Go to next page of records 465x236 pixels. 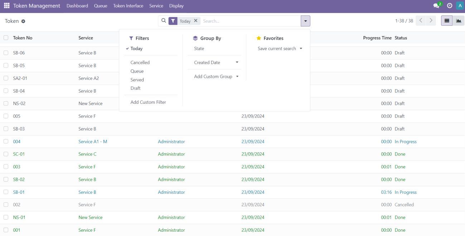[431, 21]
